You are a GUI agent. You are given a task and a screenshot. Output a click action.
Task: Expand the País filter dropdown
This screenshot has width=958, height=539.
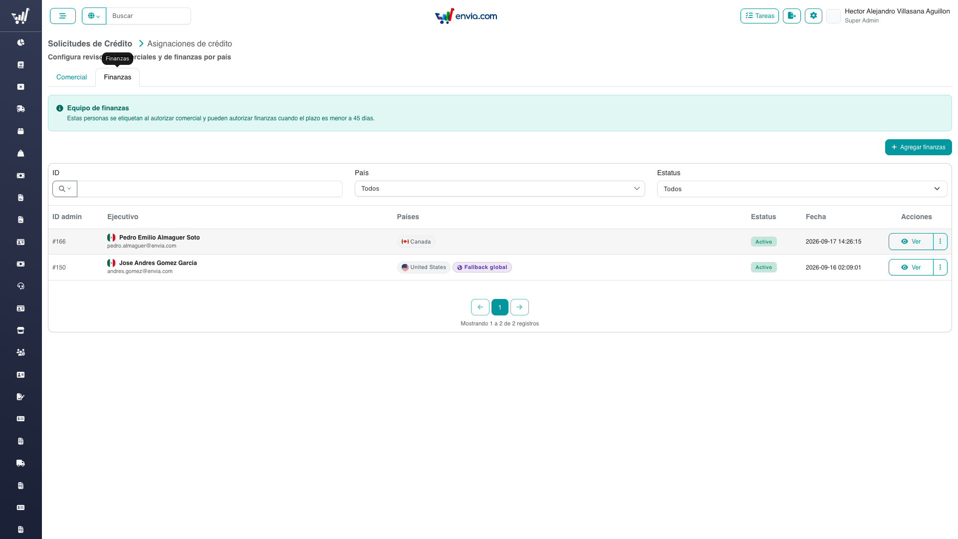[499, 189]
